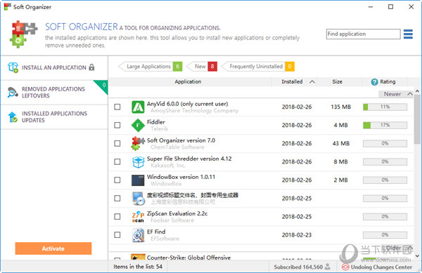The image size is (422, 273).
Task: Click the Soft Organizer version 7.0 row icon
Action: [138, 143]
